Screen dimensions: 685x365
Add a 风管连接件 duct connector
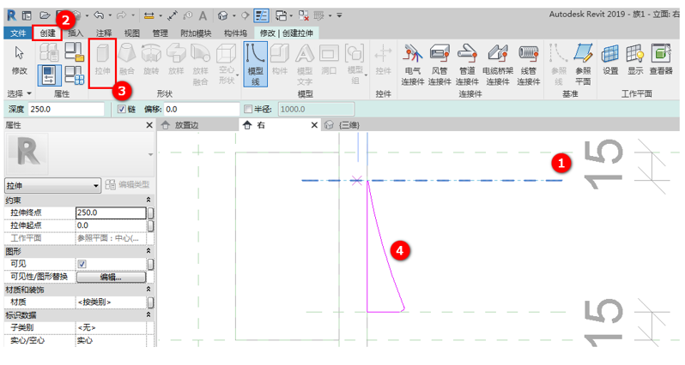pos(439,64)
